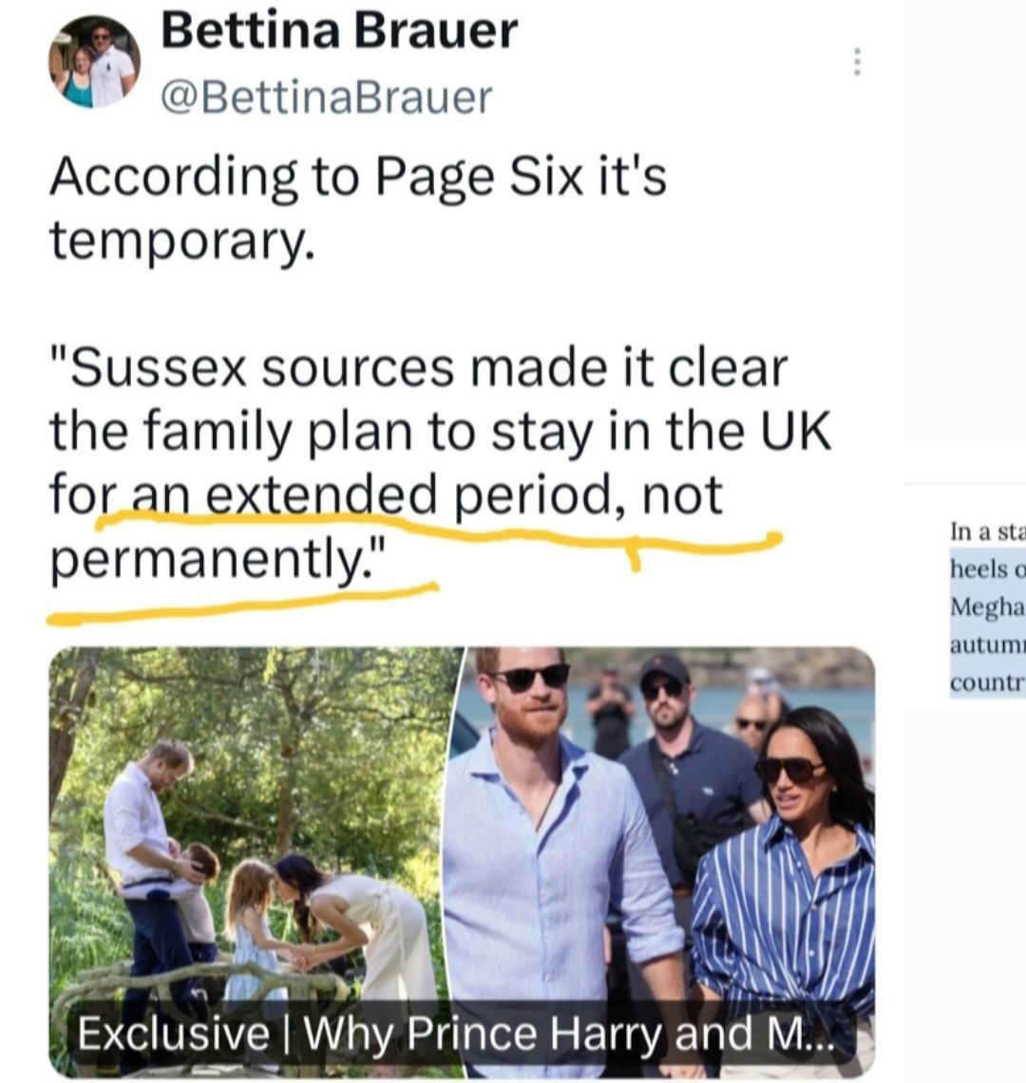Click the Bettina Brauer display name
Screen dimensions: 1026x1083
[x=339, y=31]
